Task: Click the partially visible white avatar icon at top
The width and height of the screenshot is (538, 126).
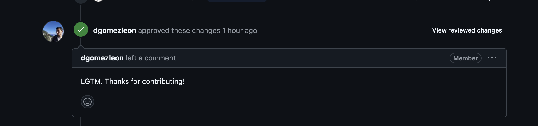Action: (x=98, y=1)
